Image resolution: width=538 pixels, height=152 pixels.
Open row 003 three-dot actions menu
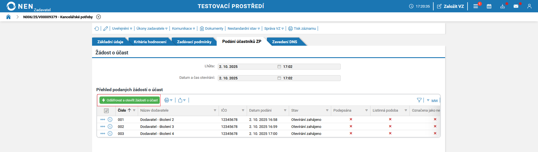point(103,133)
